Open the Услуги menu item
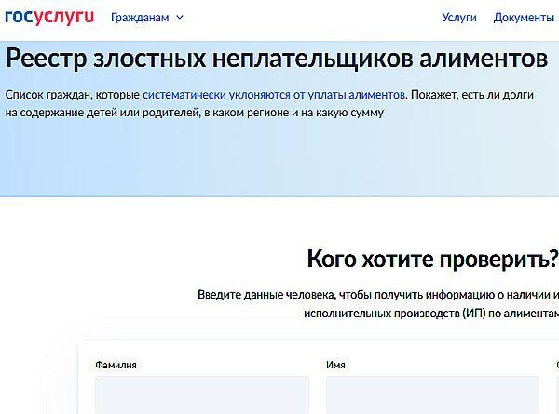The height and width of the screenshot is (414, 559). [x=459, y=17]
